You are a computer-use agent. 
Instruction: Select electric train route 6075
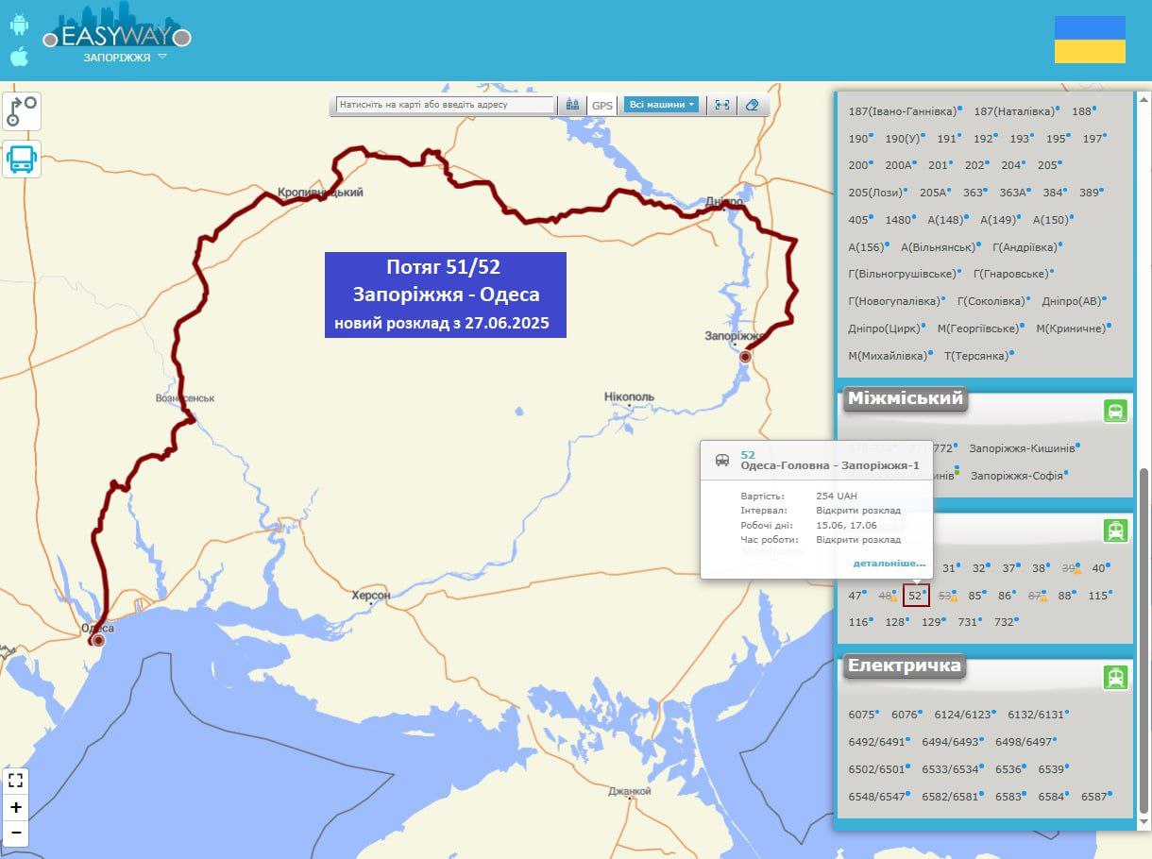pyautogui.click(x=863, y=715)
